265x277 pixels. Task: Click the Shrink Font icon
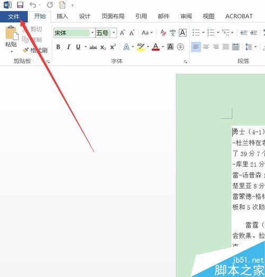pos(131,33)
